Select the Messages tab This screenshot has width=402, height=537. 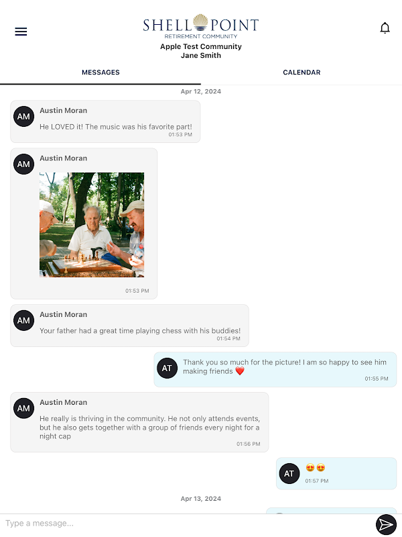[x=100, y=72]
